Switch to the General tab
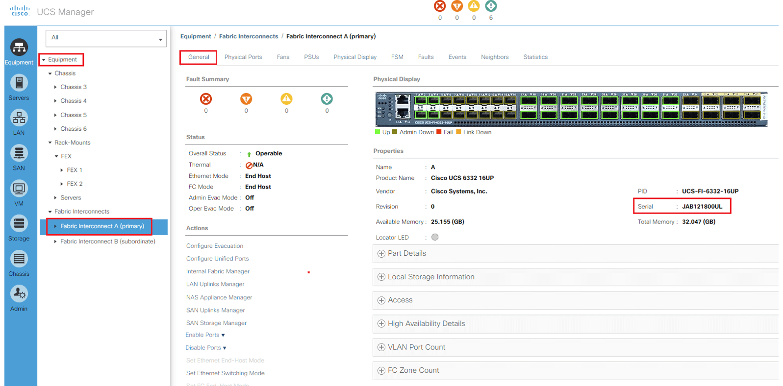 [x=199, y=57]
